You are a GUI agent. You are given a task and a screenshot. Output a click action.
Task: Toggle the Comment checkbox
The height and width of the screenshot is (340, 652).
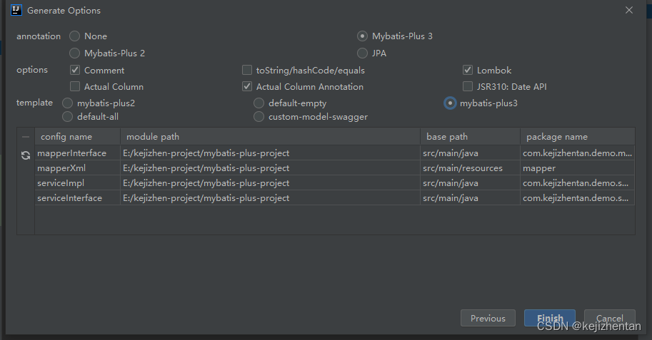(x=75, y=70)
